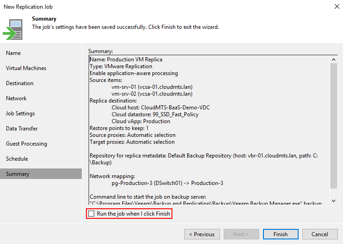Select the Summary step

coord(18,174)
